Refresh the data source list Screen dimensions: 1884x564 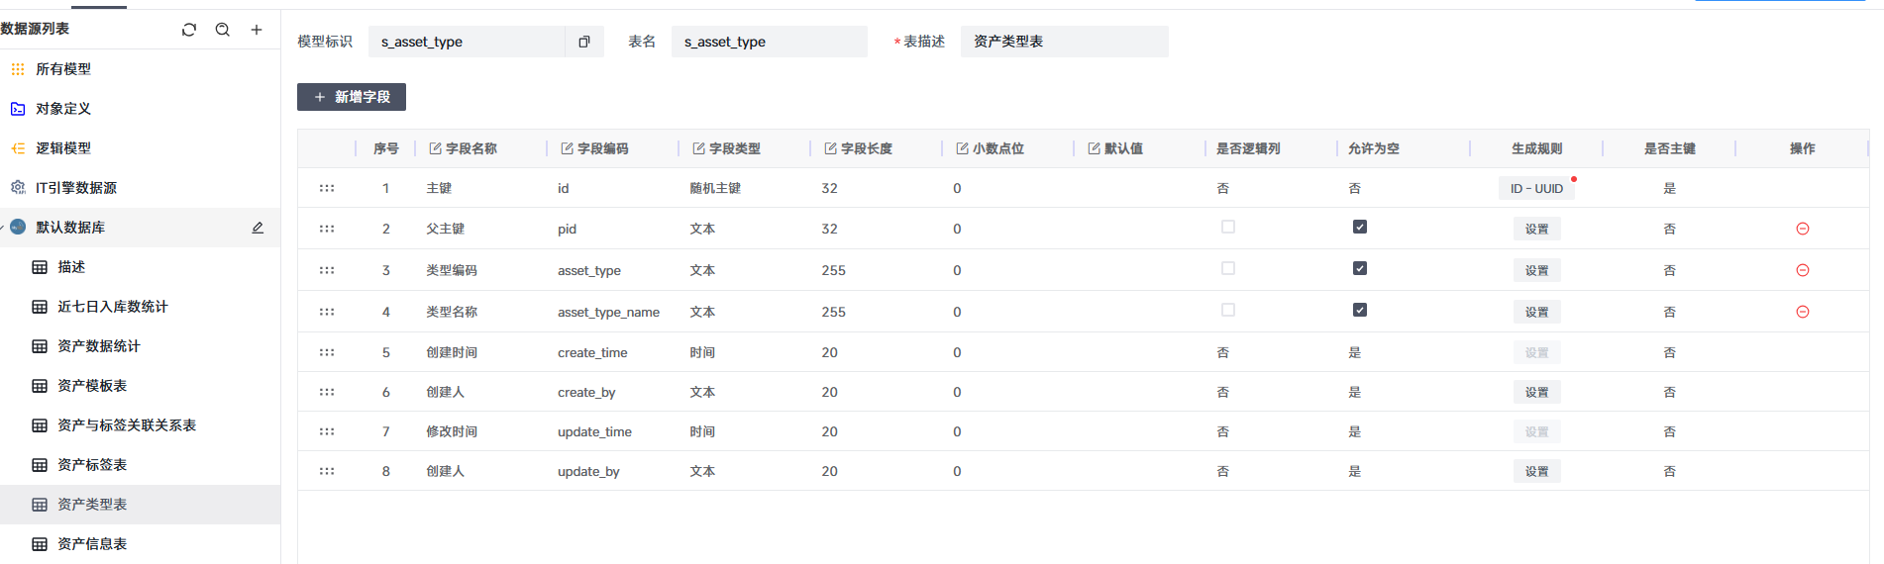(189, 30)
